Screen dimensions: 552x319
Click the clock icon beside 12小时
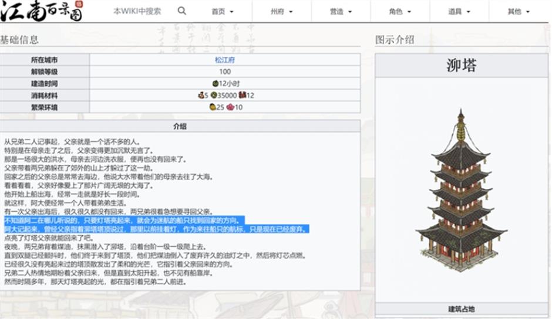coord(215,83)
